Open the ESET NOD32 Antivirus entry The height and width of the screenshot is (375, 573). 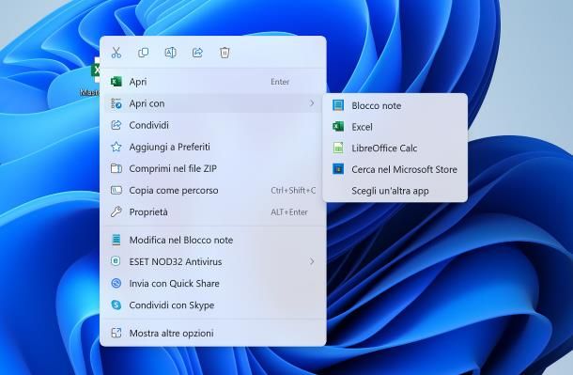[x=212, y=261]
